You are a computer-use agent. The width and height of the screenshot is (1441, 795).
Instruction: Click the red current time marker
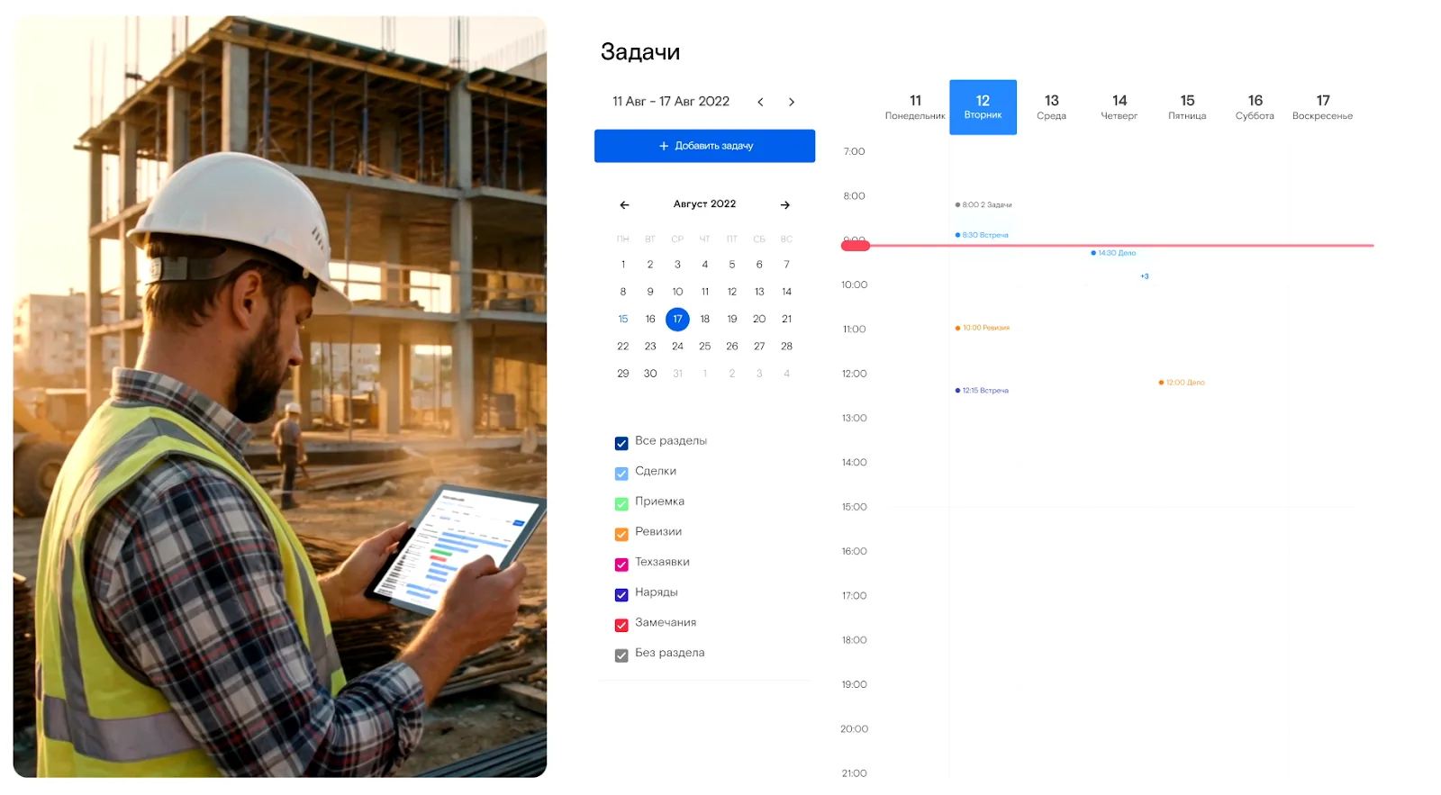click(855, 245)
